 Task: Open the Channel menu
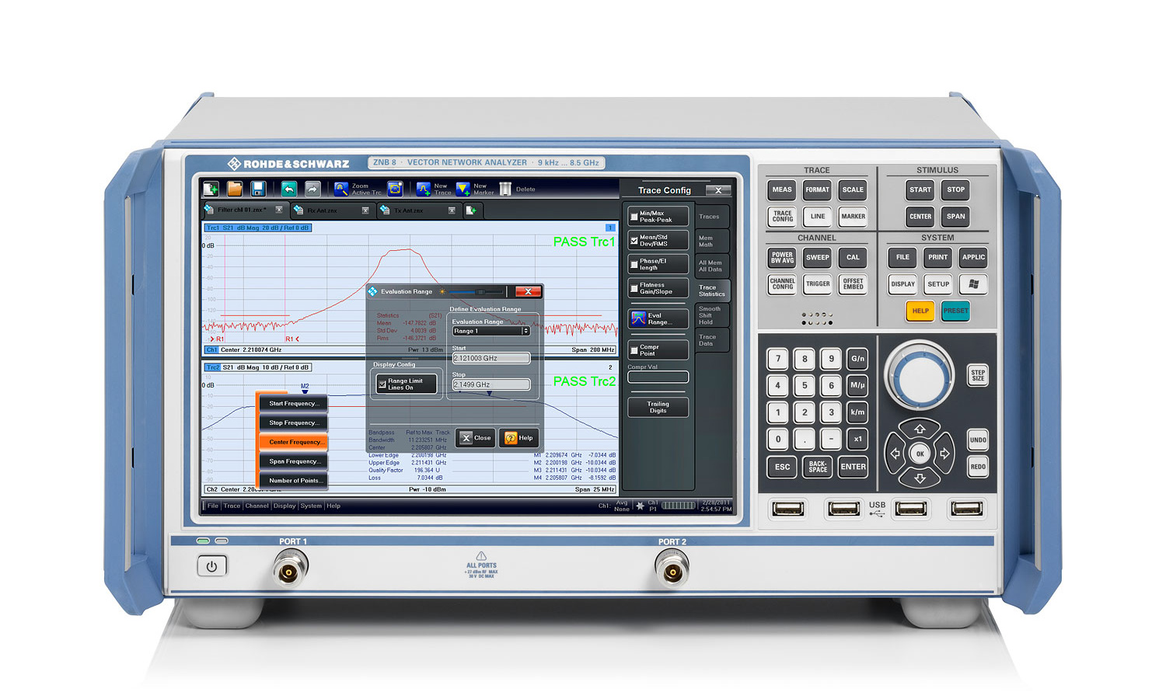257,506
